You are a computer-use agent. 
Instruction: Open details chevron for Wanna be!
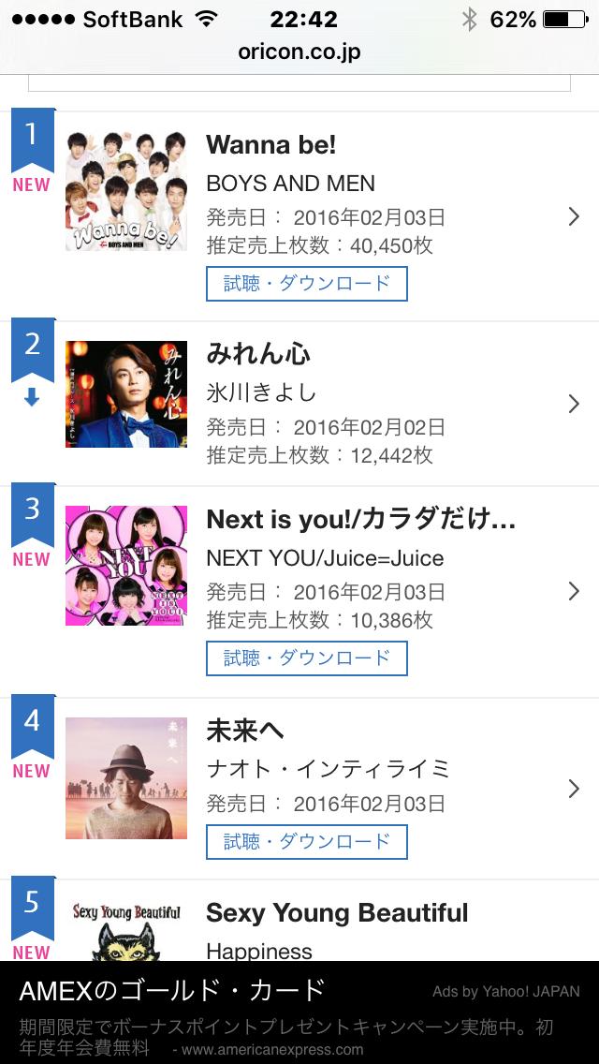pos(574,216)
